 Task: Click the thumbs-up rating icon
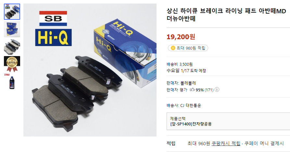pos(192,90)
